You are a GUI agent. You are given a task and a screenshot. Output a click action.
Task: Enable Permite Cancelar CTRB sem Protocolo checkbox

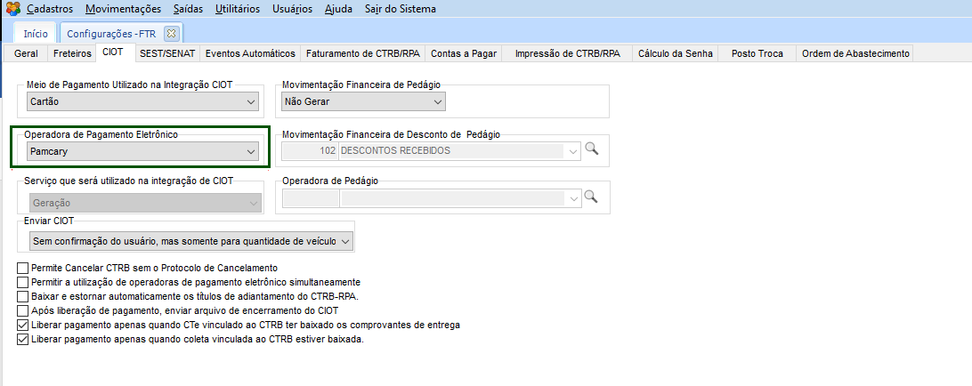tap(23, 269)
